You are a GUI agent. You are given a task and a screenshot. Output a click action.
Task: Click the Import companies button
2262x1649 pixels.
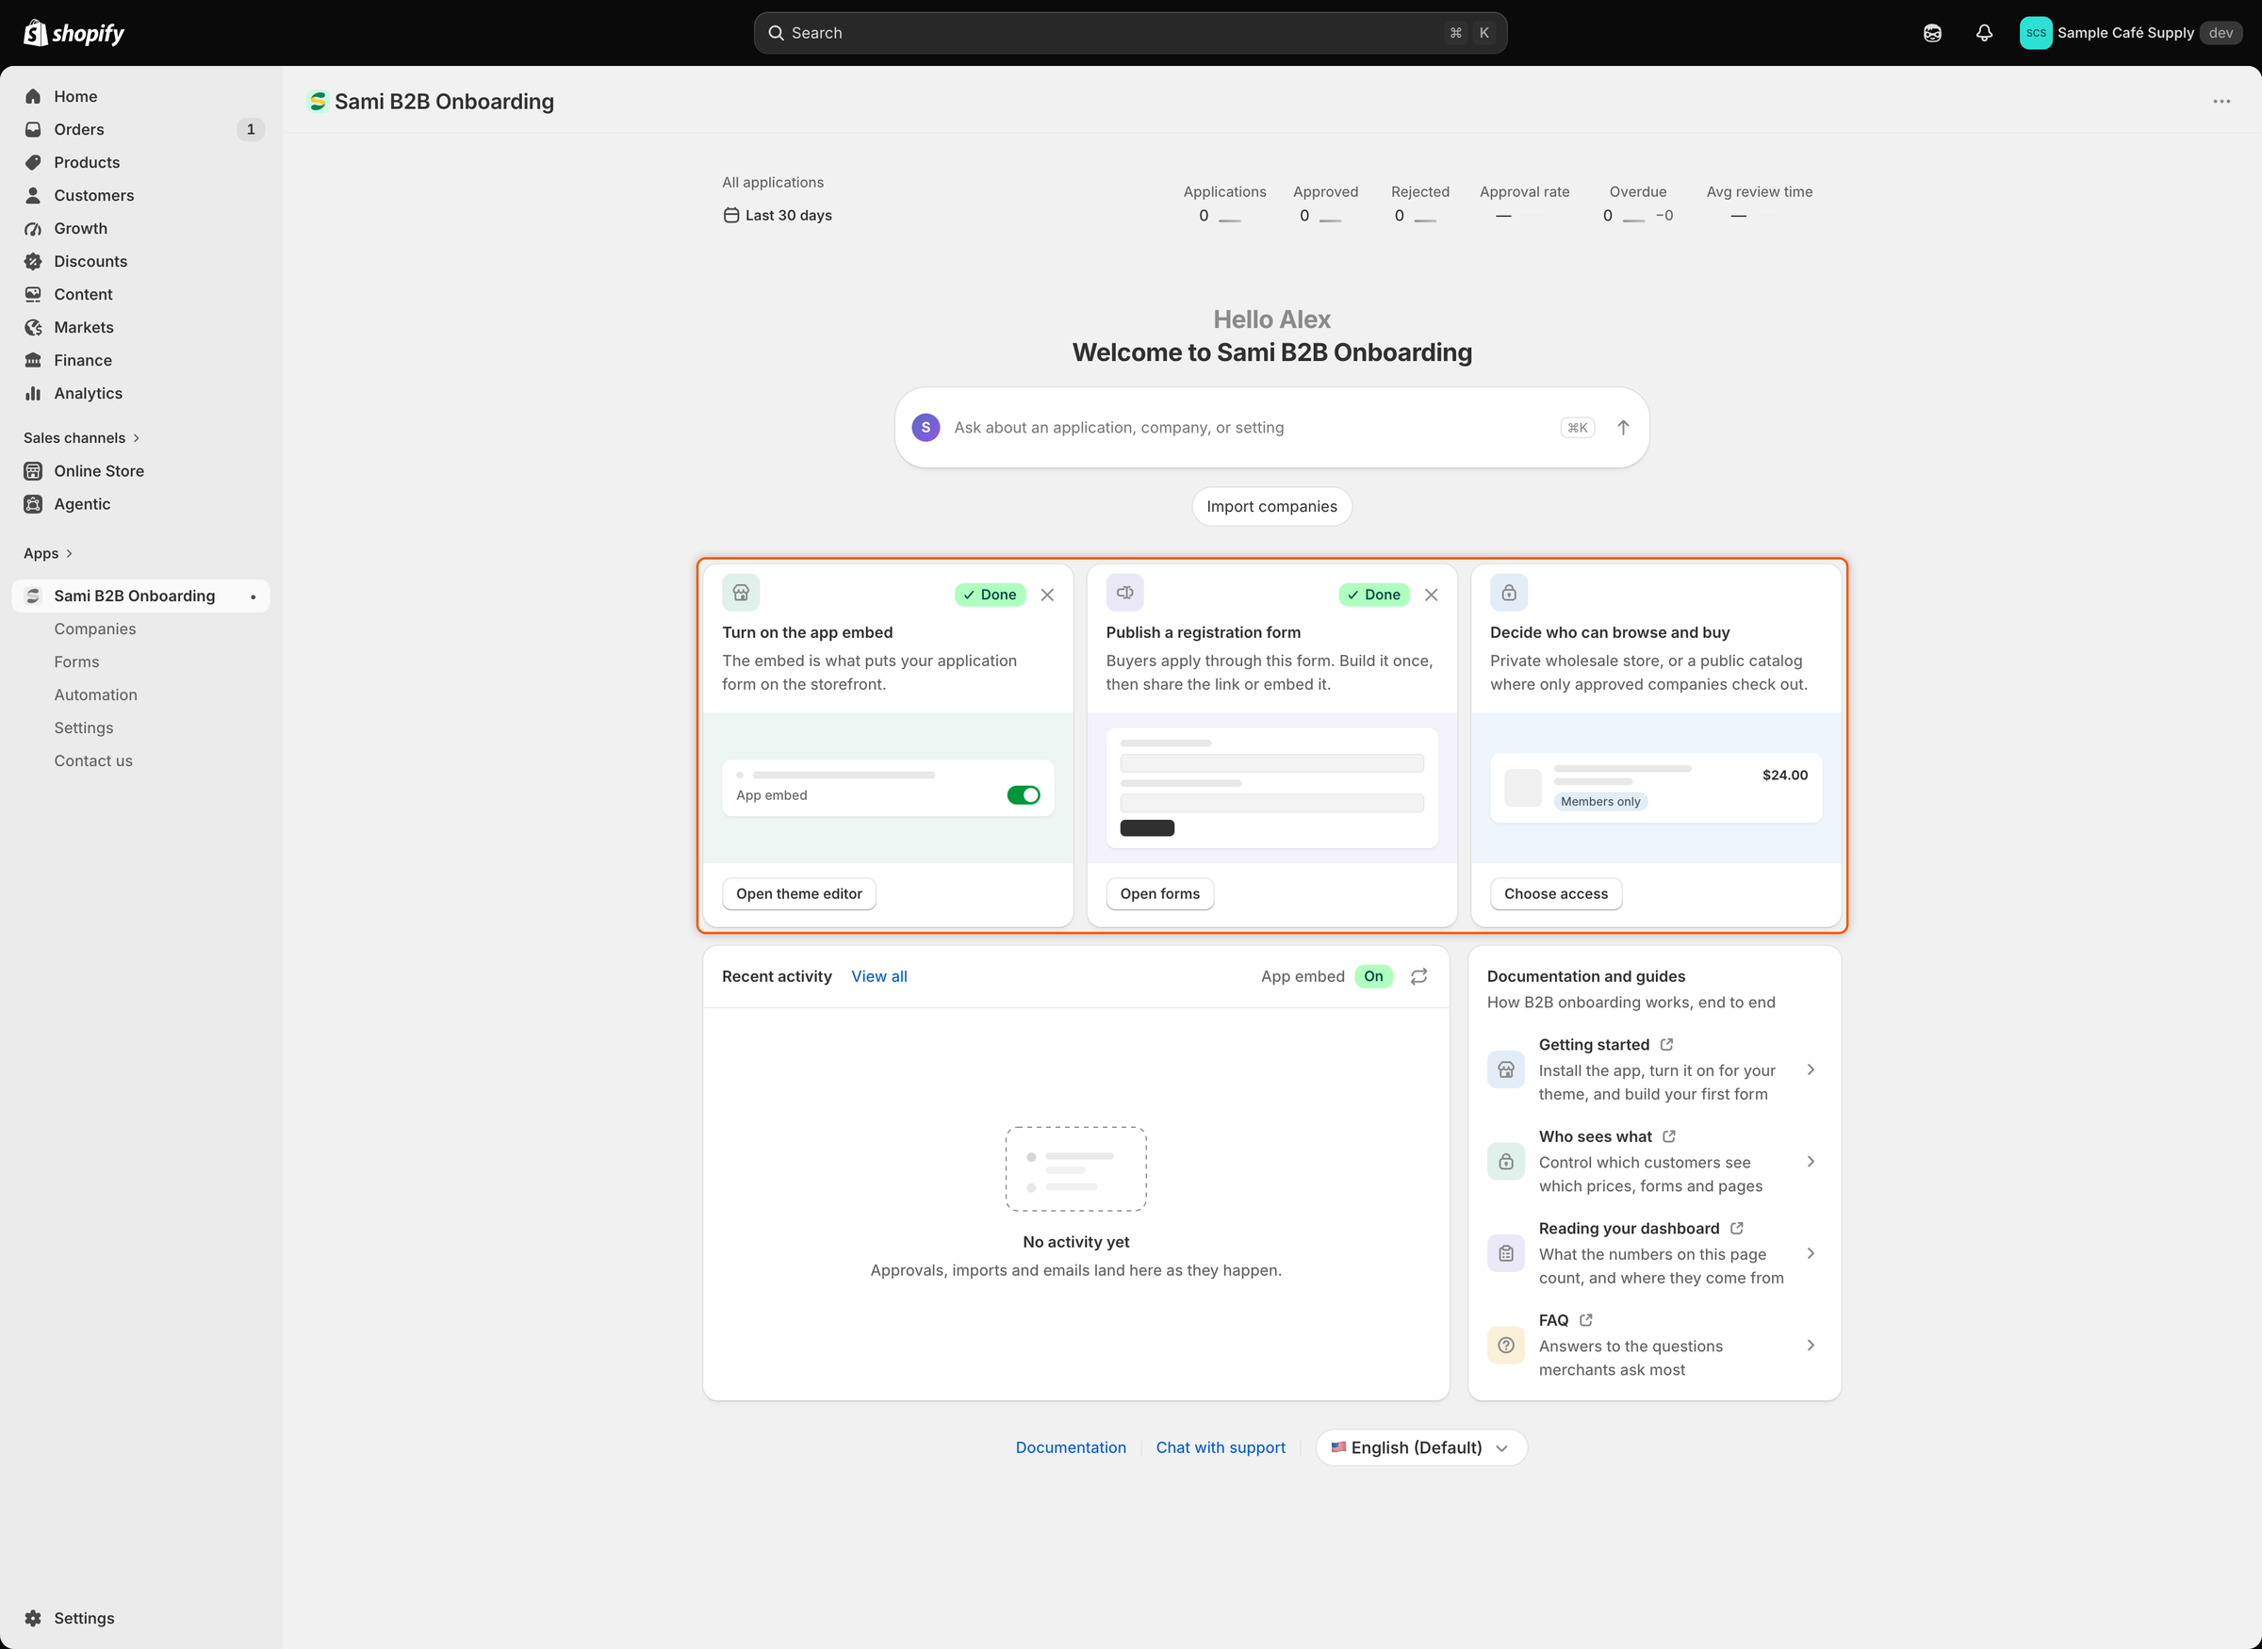pyautogui.click(x=1271, y=506)
